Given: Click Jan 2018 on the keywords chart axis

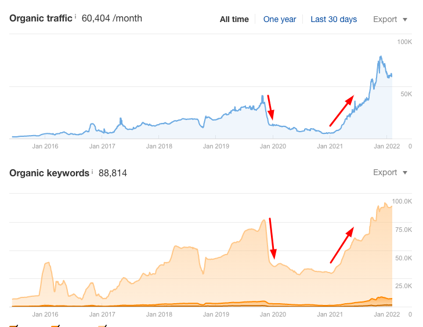Looking at the screenshot, I should [159, 314].
